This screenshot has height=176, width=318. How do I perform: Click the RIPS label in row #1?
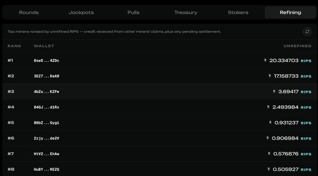(306, 61)
